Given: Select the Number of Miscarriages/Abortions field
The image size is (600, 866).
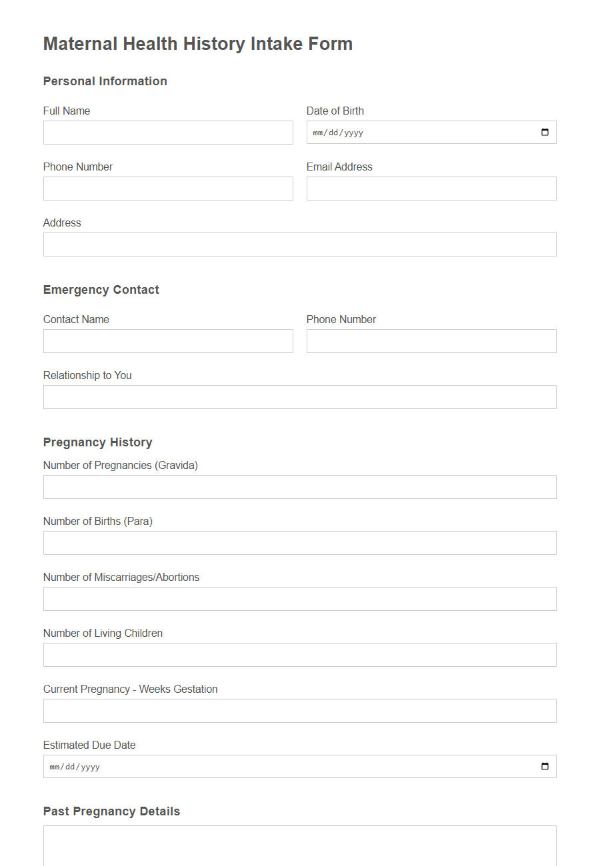Looking at the screenshot, I should point(299,599).
